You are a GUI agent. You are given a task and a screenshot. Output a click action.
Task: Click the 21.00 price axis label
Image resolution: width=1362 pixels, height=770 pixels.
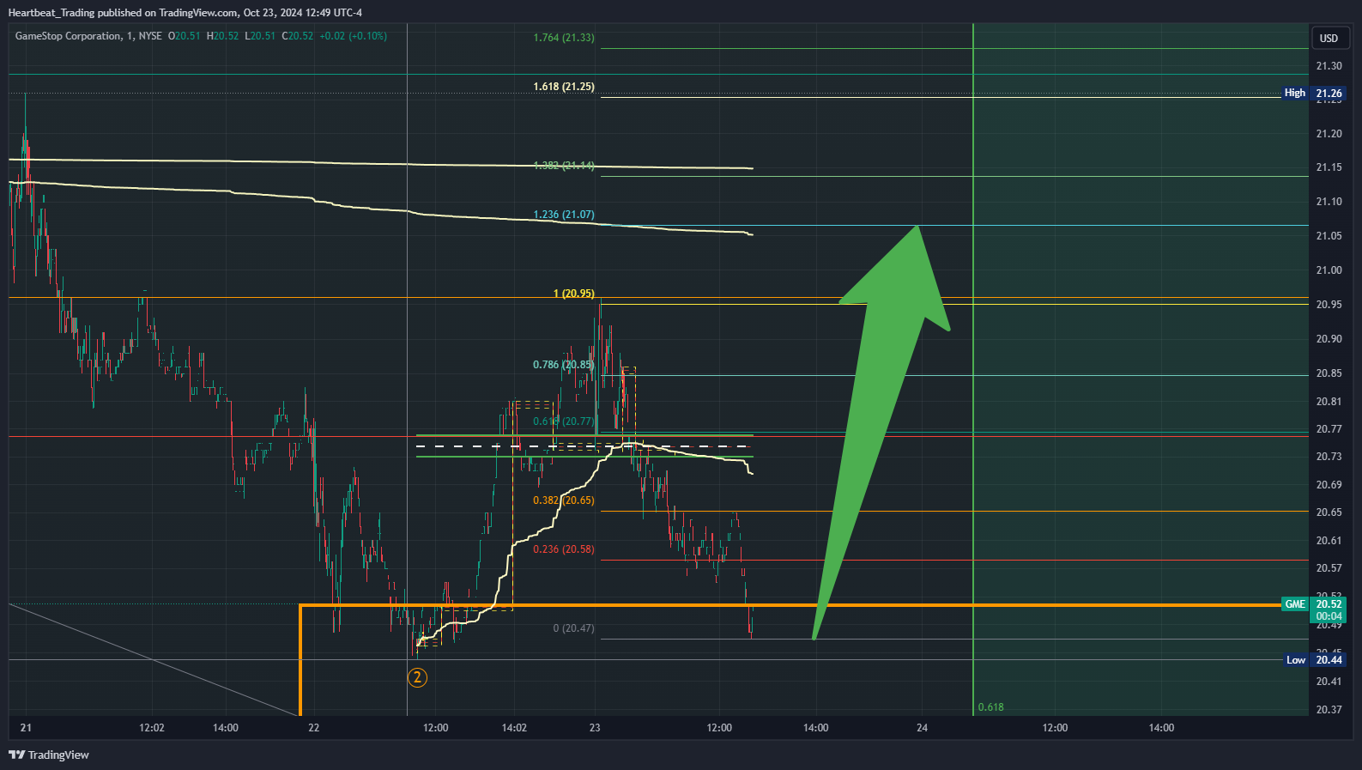tap(1329, 270)
